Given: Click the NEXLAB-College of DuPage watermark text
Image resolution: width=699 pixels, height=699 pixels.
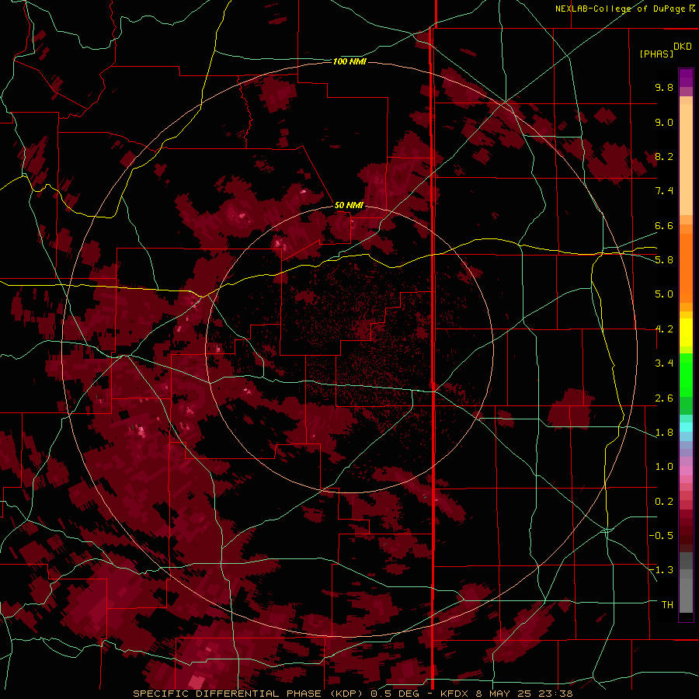Looking at the screenshot, I should pos(624,9).
